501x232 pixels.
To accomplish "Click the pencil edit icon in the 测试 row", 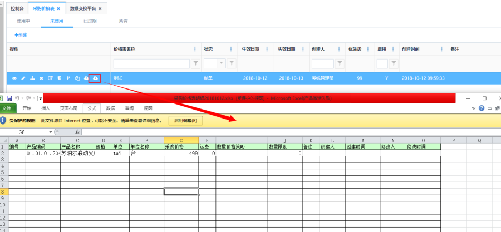I will tap(23, 78).
